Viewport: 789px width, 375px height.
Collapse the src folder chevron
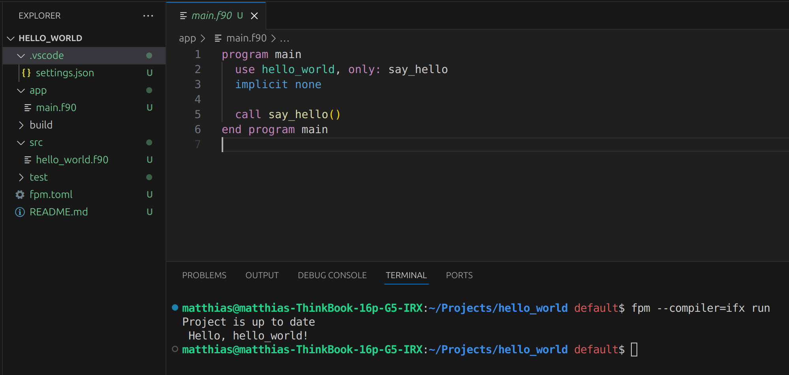[21, 143]
